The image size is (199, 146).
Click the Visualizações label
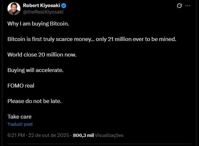[x=109, y=135]
